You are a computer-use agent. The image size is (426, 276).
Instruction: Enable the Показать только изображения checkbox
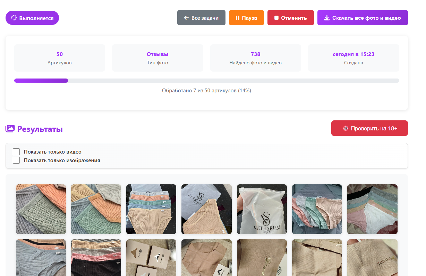tap(16, 160)
